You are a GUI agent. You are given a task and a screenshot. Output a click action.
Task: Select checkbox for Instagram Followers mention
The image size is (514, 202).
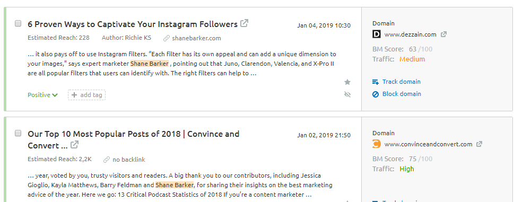pos(18,23)
